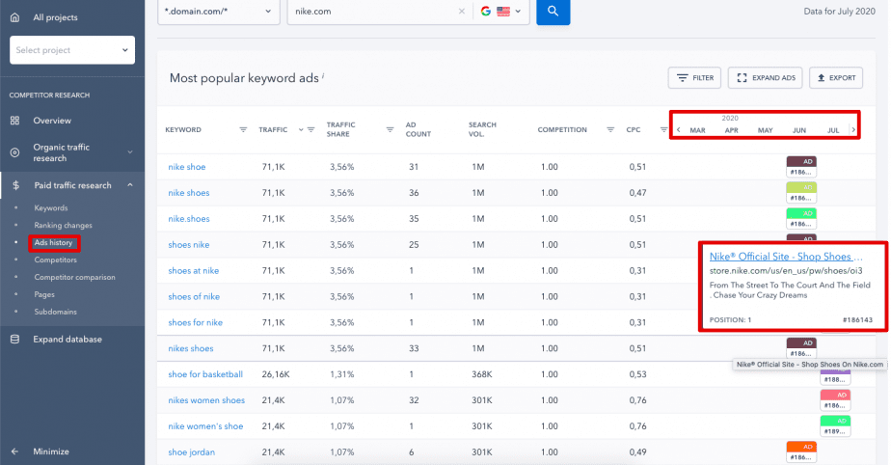Viewport: 891px width, 465px height.
Task: Open Nike Official Site ad title link
Action: click(x=785, y=257)
